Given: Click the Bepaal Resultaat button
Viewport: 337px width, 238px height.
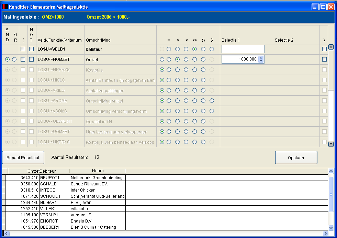Looking at the screenshot, I should click(x=23, y=158).
